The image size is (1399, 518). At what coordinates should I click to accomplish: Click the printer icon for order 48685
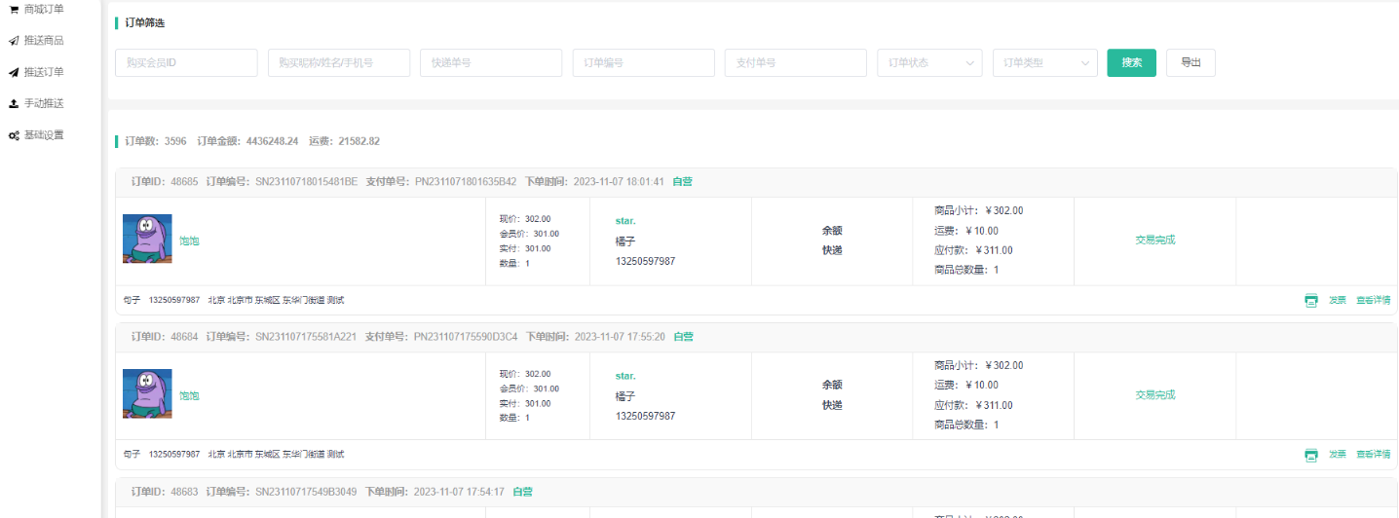[x=1311, y=300]
